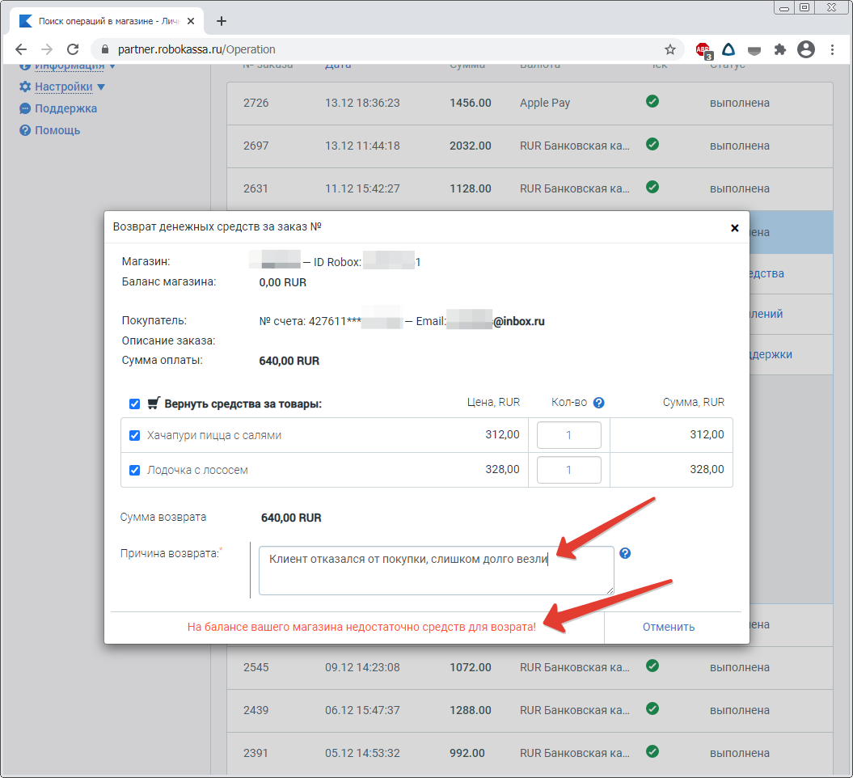Click the help icon next to Кол-во
The image size is (853, 778).
click(x=599, y=403)
